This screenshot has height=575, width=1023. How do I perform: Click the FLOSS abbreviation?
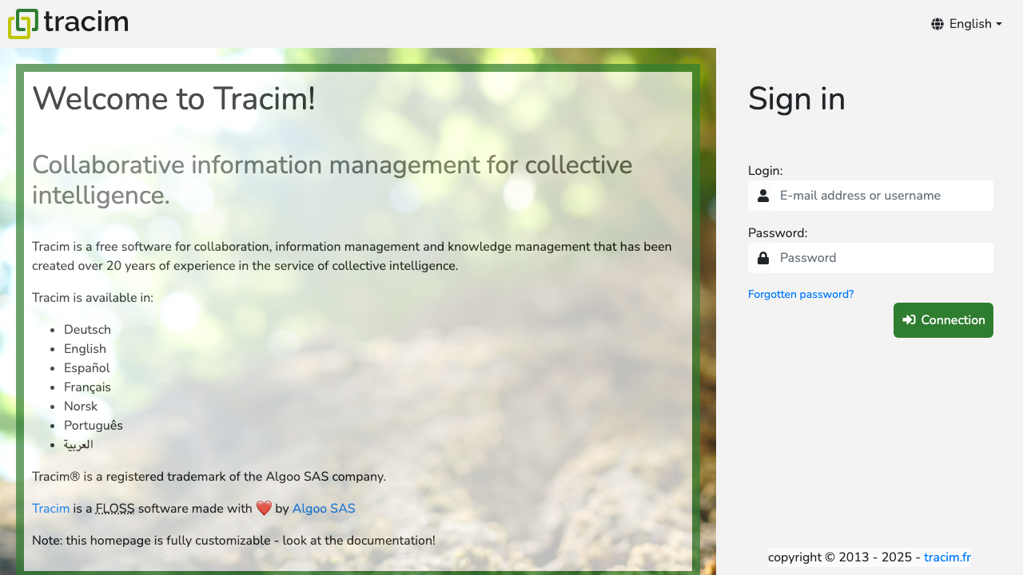(115, 509)
